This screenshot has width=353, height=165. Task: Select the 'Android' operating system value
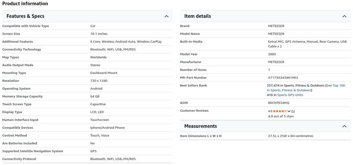coord(96,89)
